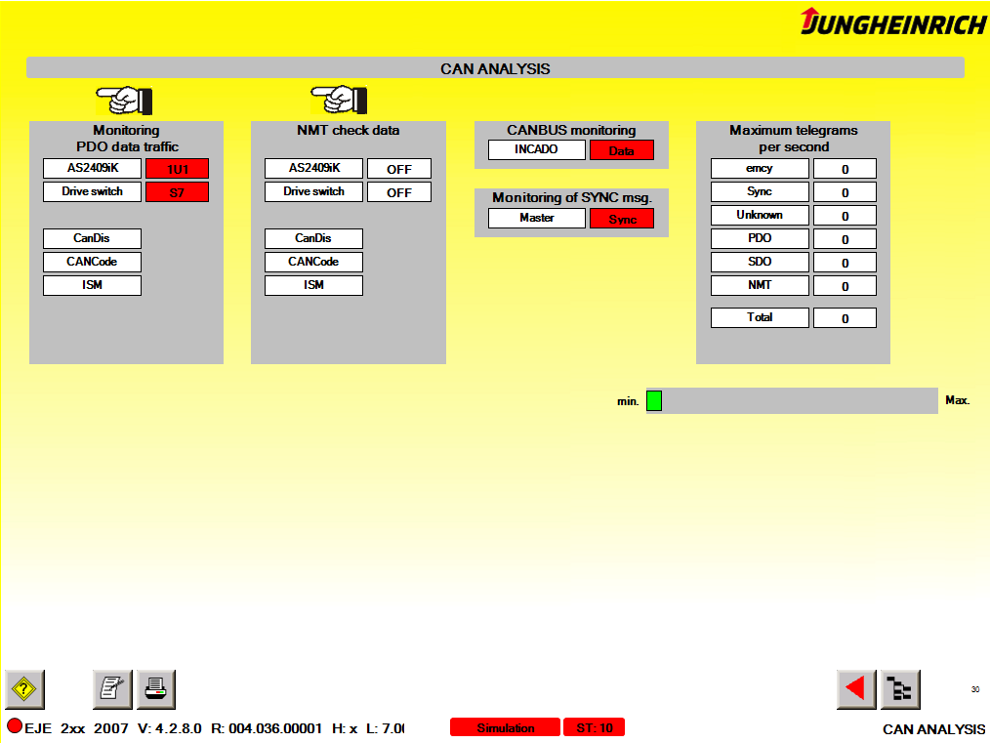Select AS2409iK in NMT check data panel

313,169
